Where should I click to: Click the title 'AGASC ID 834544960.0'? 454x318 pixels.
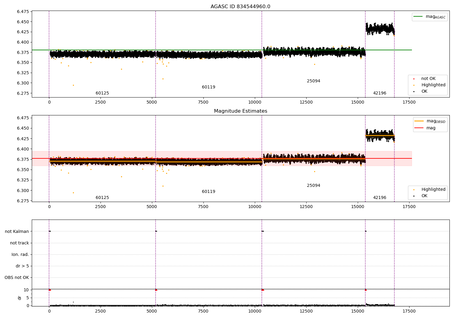pyautogui.click(x=240, y=7)
